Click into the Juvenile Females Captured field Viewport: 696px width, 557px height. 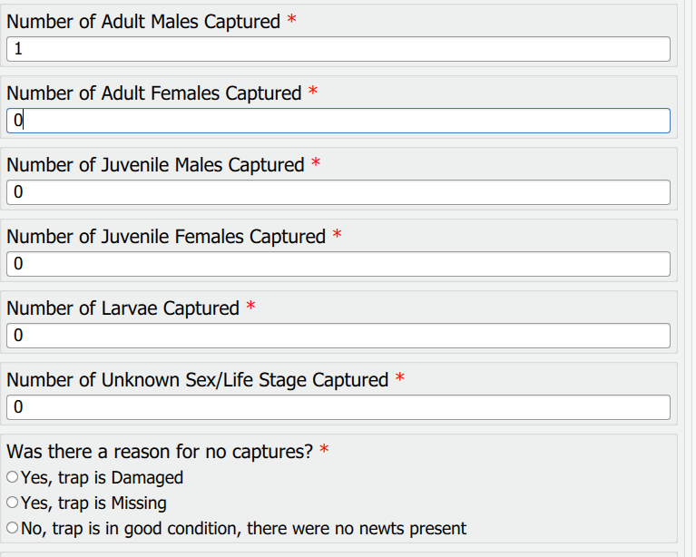[x=338, y=264]
